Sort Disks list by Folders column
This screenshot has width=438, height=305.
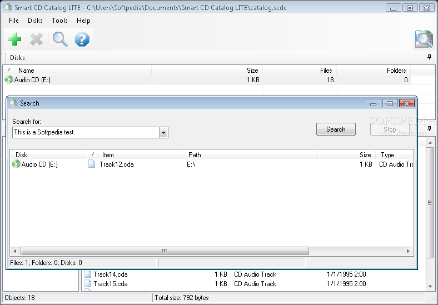click(x=374, y=71)
